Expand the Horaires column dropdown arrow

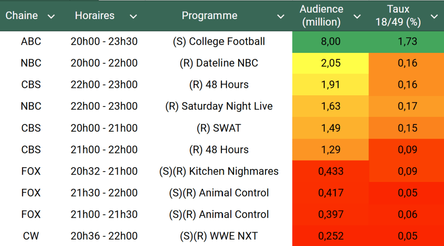click(x=133, y=16)
